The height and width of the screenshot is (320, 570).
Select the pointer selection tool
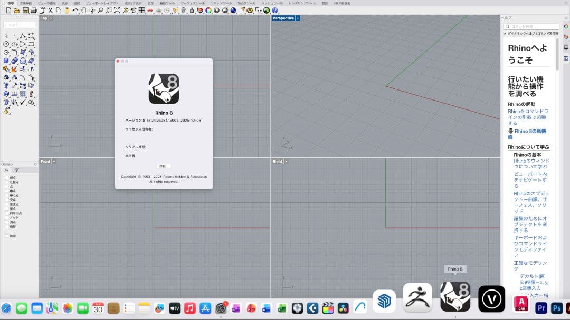6,36
